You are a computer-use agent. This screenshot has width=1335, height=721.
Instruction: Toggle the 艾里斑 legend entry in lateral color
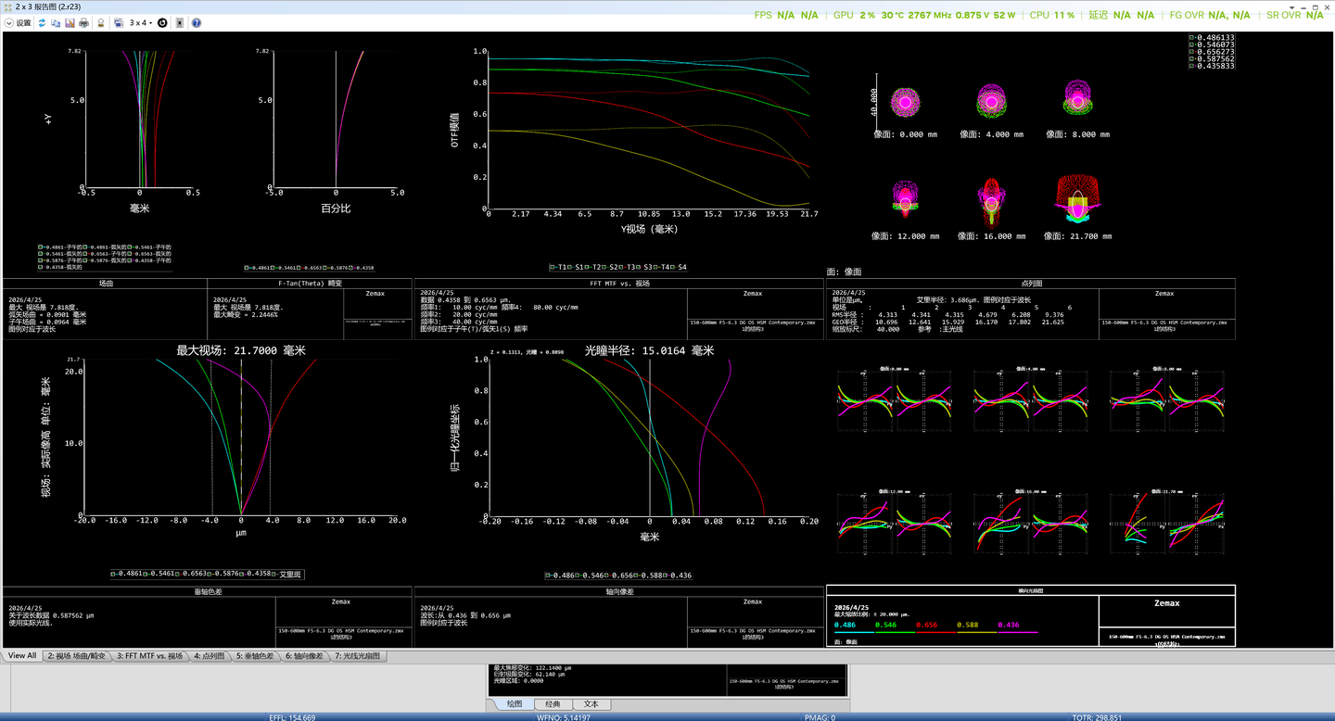(286, 575)
